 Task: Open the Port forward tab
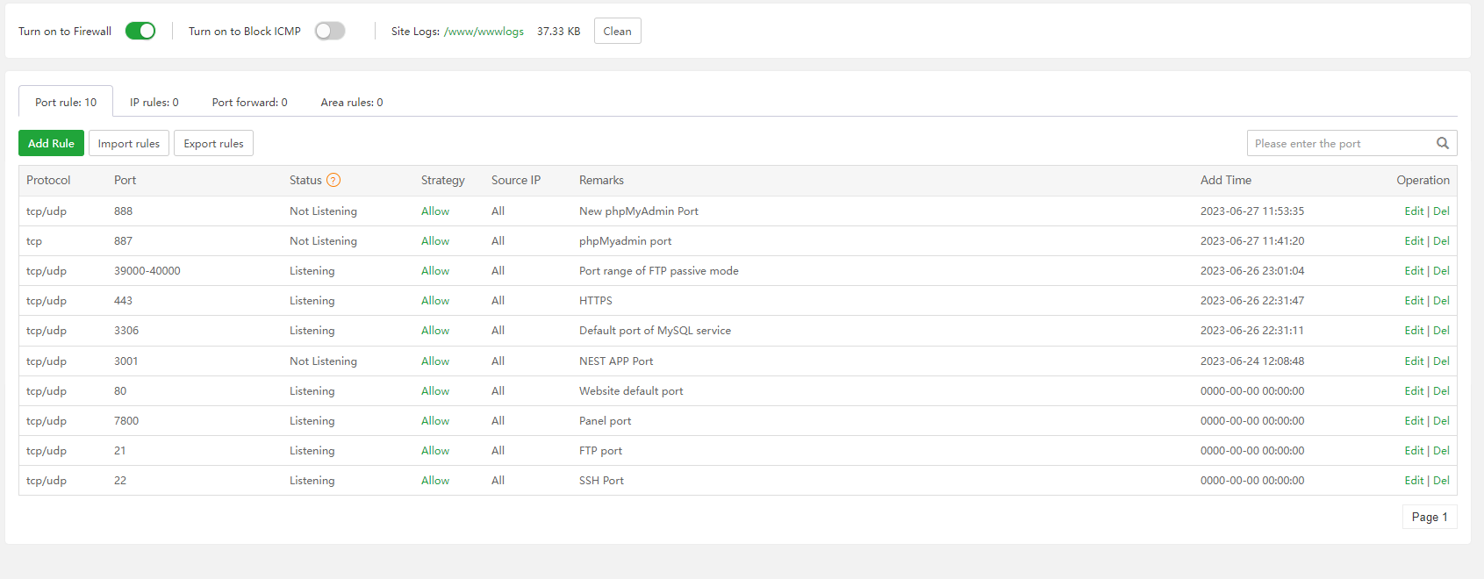249,103
